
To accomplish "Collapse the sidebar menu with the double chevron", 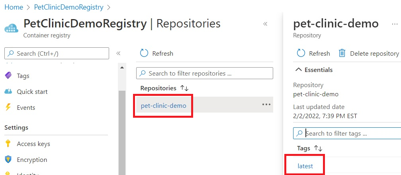I will point(118,53).
